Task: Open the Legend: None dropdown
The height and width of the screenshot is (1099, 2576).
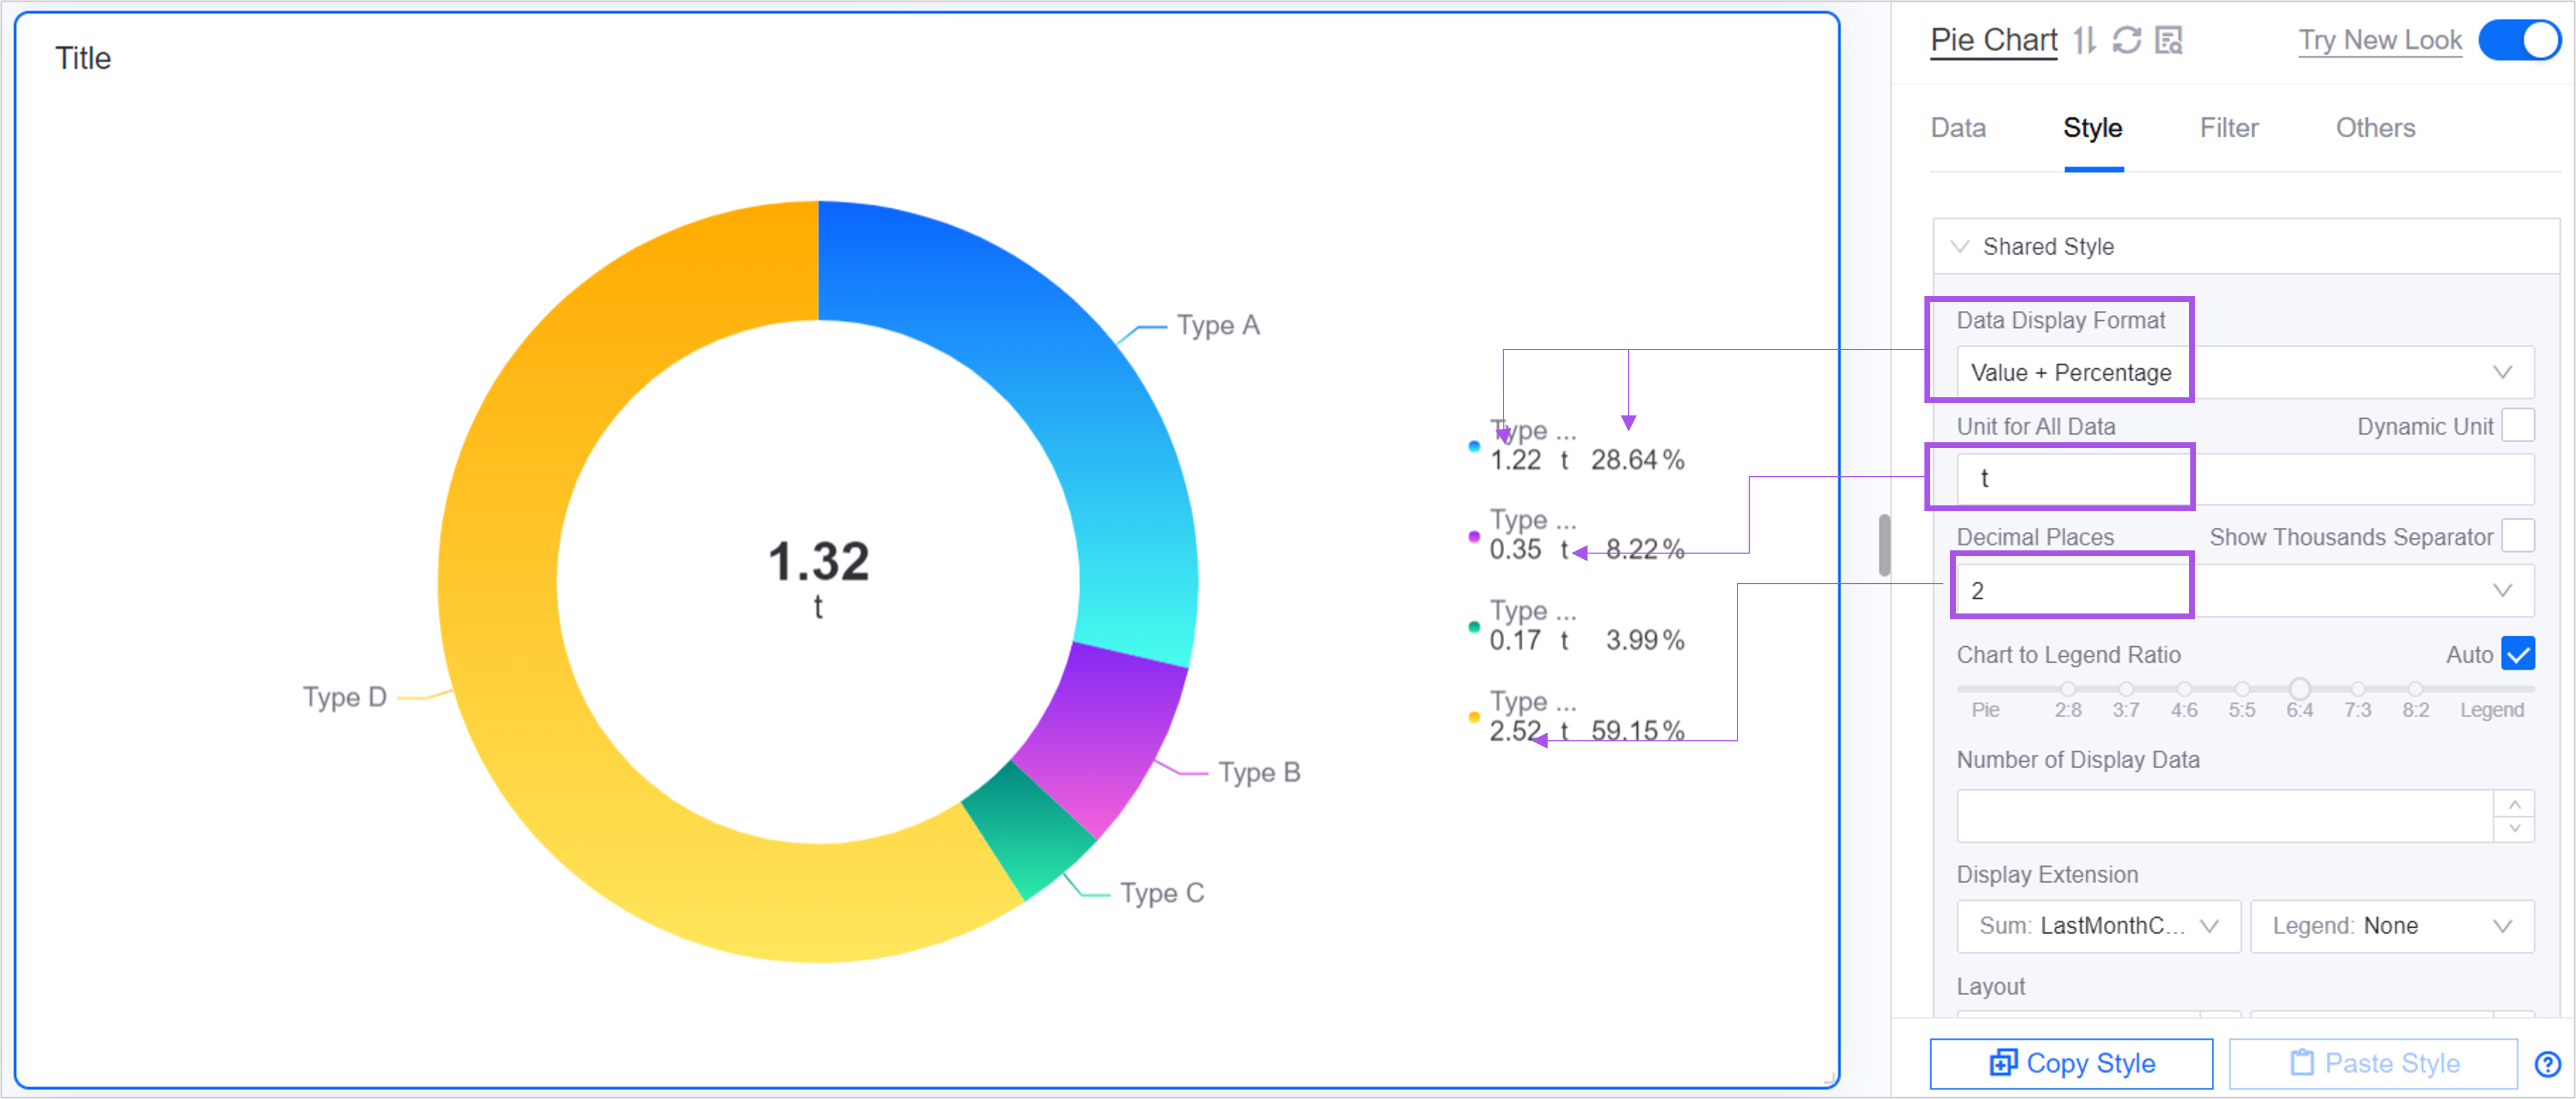Action: 2391,926
